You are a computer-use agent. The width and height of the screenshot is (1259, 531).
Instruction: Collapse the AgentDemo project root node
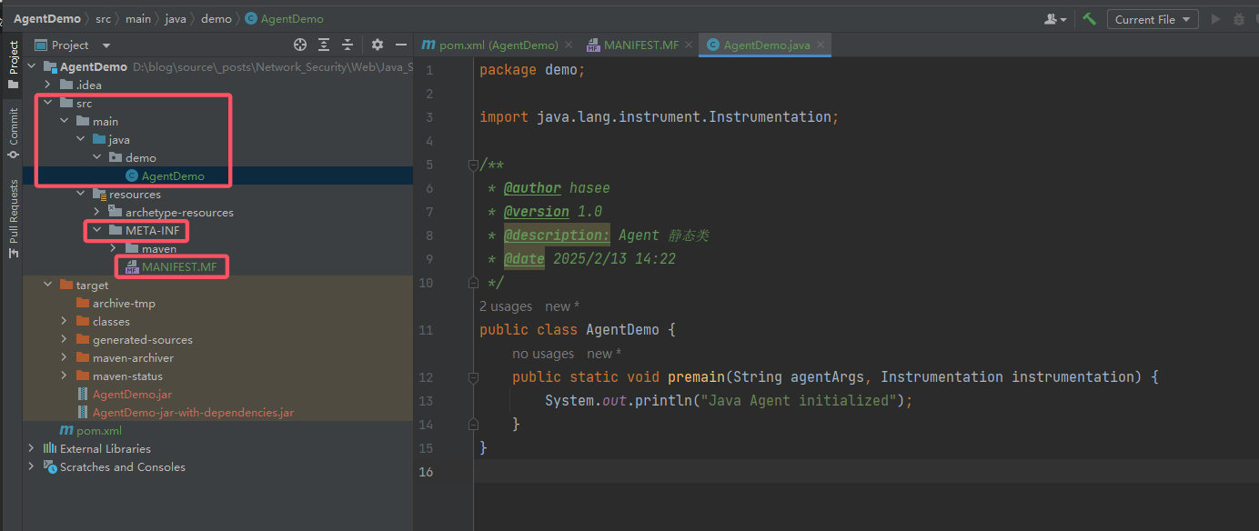pyautogui.click(x=33, y=66)
